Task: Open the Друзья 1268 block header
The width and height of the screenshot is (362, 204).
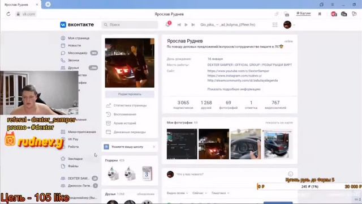Action: pyautogui.click(x=115, y=194)
